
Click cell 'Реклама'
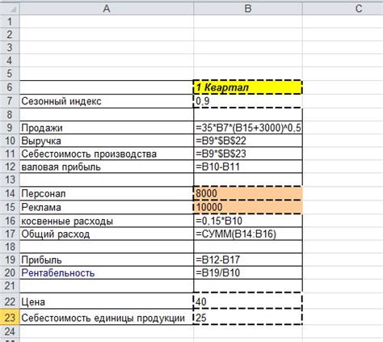coord(107,207)
